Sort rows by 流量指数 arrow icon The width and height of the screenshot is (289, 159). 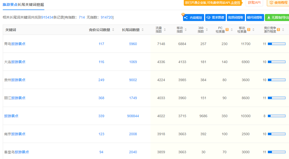[x=165, y=30]
